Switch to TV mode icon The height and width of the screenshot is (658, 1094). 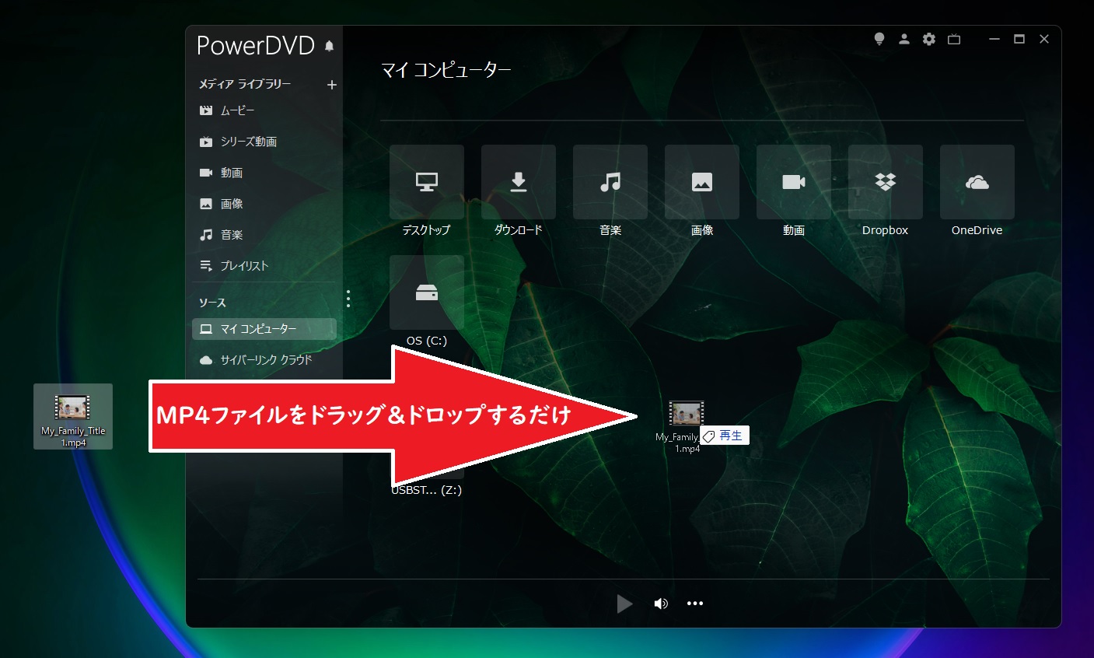954,39
